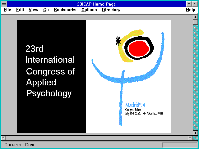Click the black star in the logo
The image size is (199, 149).
[x=118, y=41]
